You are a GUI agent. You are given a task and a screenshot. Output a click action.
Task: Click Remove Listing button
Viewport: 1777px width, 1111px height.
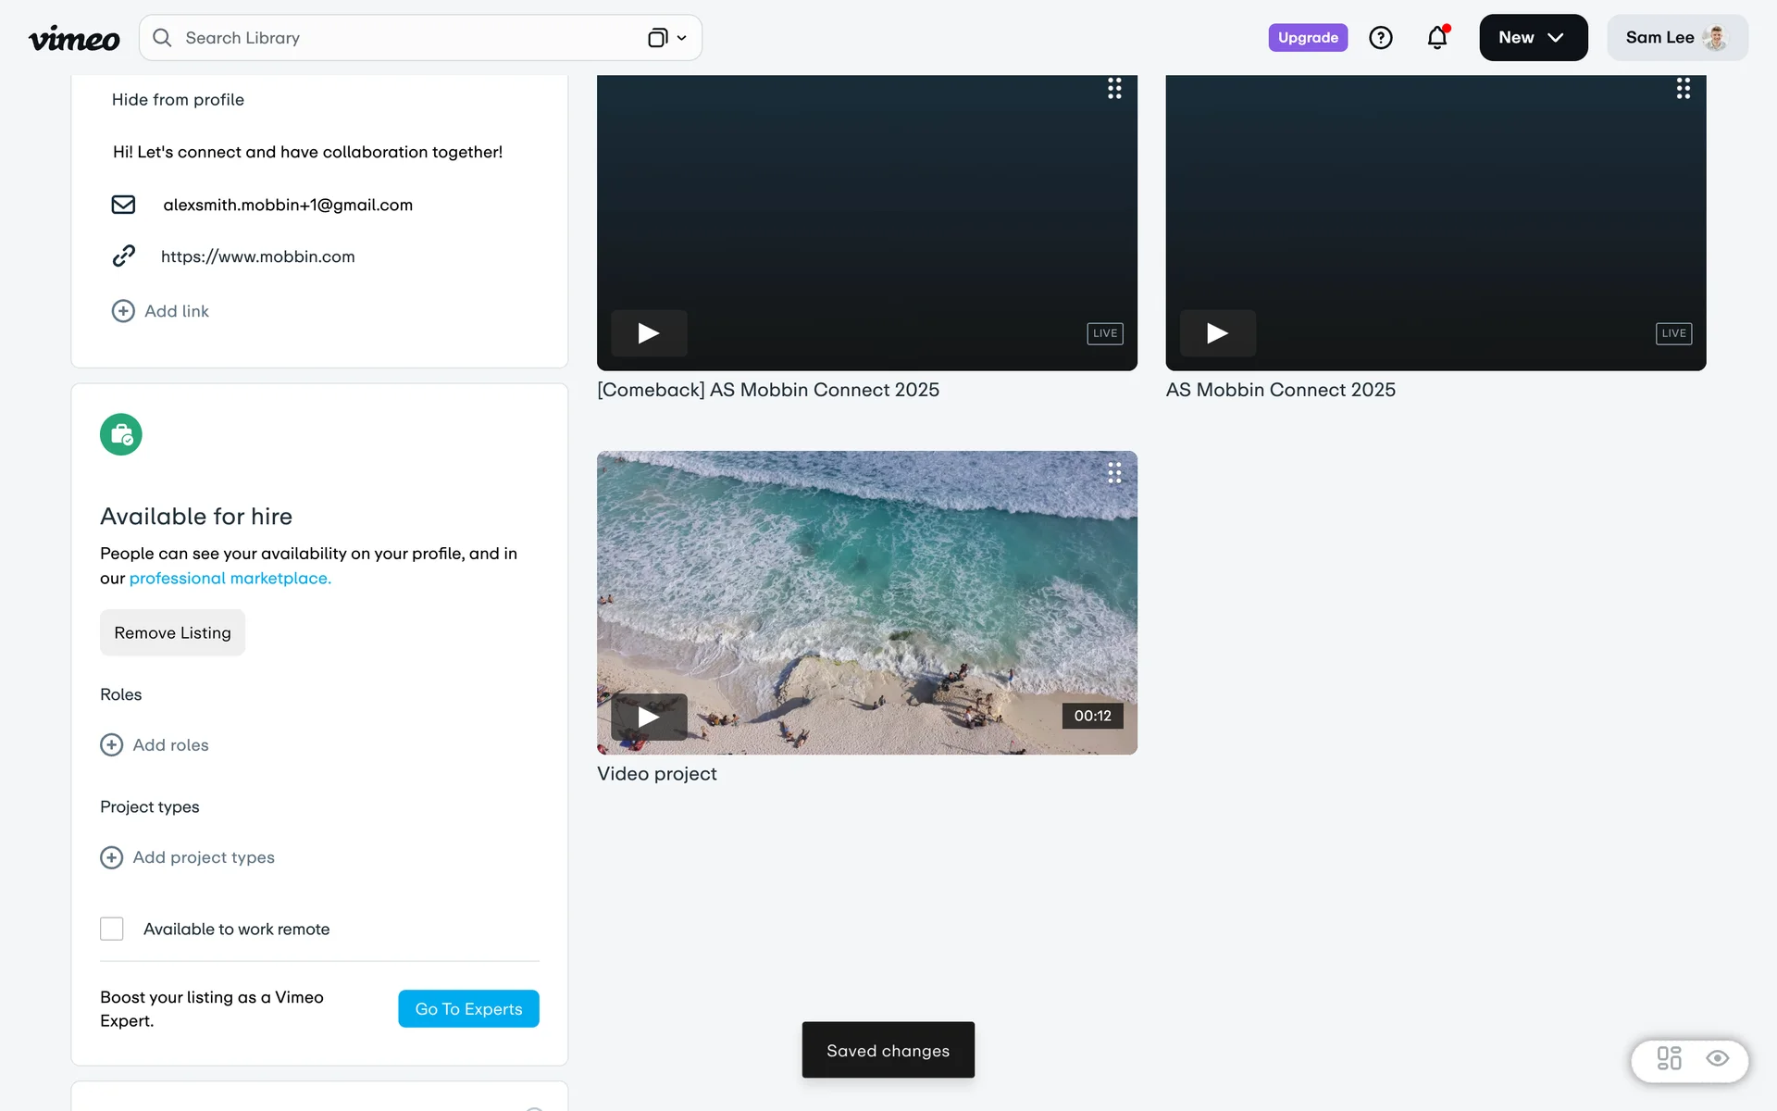[172, 633]
